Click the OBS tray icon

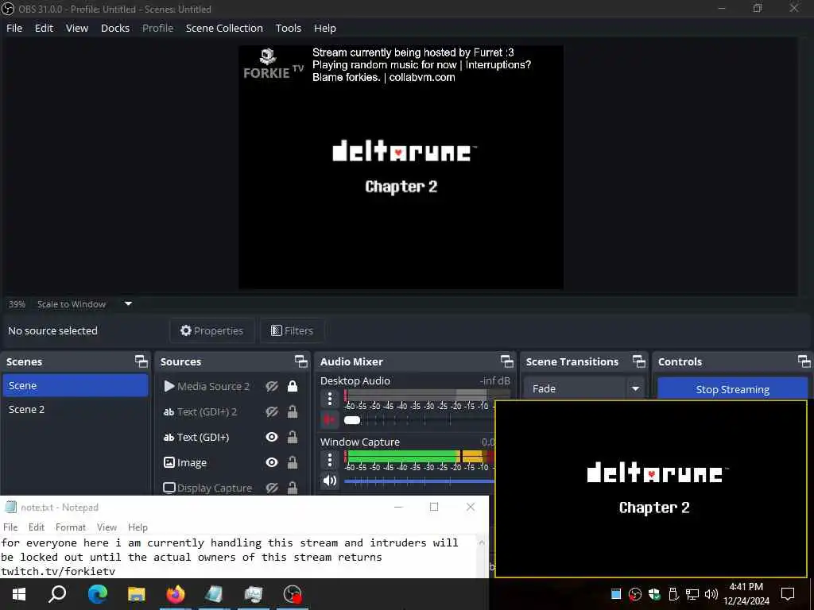[x=634, y=594]
